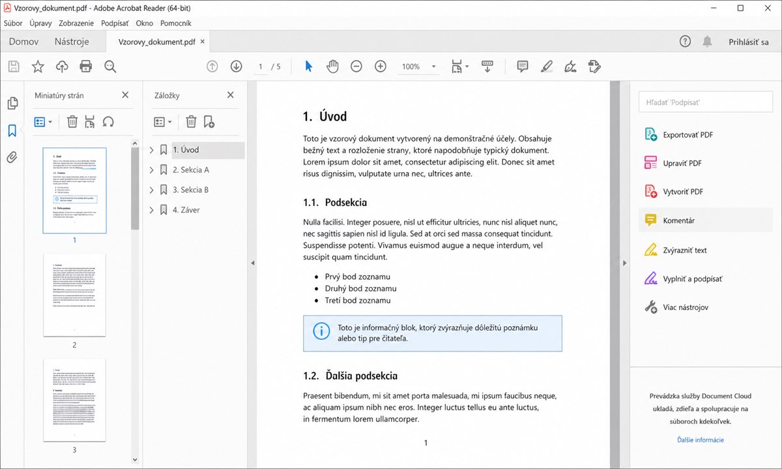Expand the 1. Úvod bookmark

[x=151, y=150]
